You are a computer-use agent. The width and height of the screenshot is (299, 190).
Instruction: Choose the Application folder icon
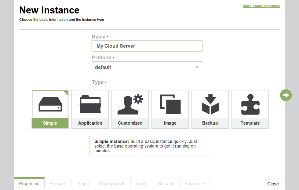click(x=90, y=104)
